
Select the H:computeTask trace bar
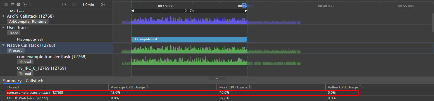pyautogui.click(x=189, y=39)
